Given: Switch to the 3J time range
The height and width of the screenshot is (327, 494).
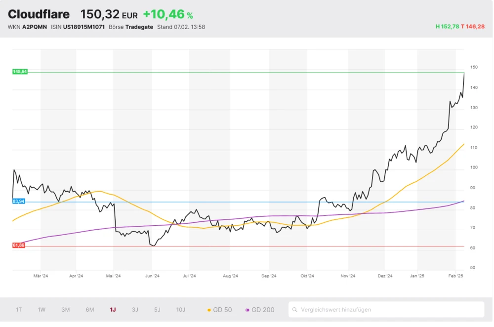Looking at the screenshot, I should pos(135,310).
